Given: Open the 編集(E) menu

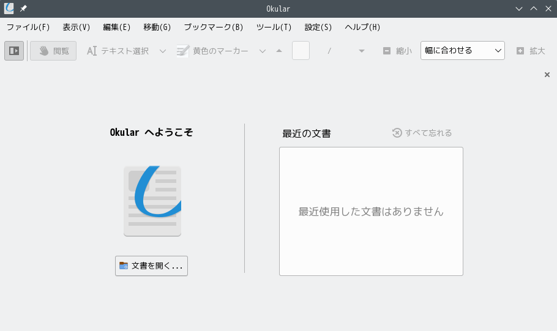Looking at the screenshot, I should pos(116,28).
